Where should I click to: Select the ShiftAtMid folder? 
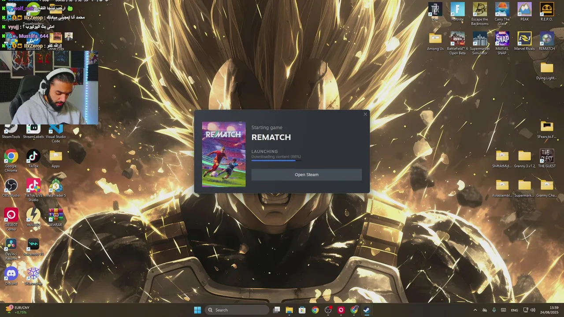coord(502,159)
